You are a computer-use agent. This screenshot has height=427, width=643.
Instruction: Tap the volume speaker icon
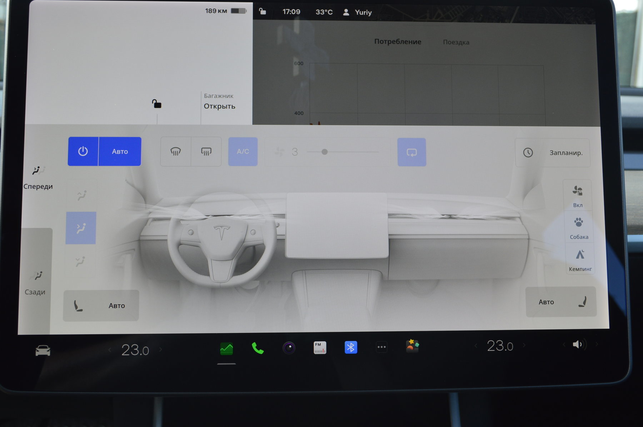[578, 344]
